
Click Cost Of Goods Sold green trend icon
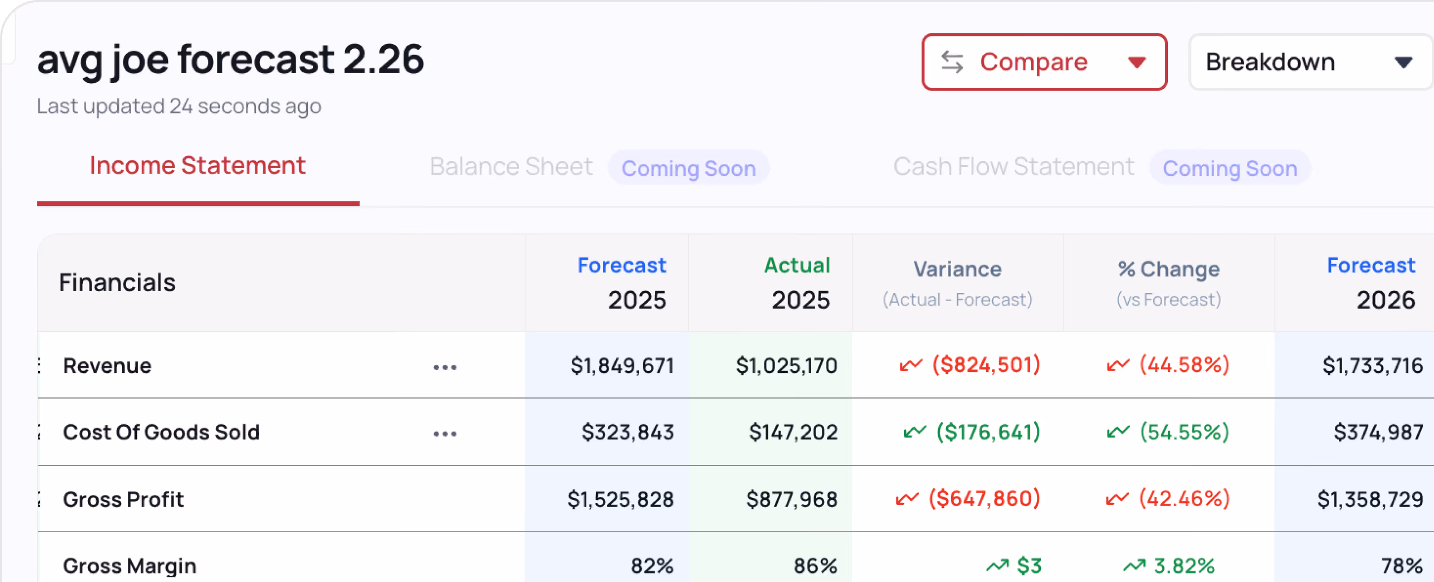point(914,432)
